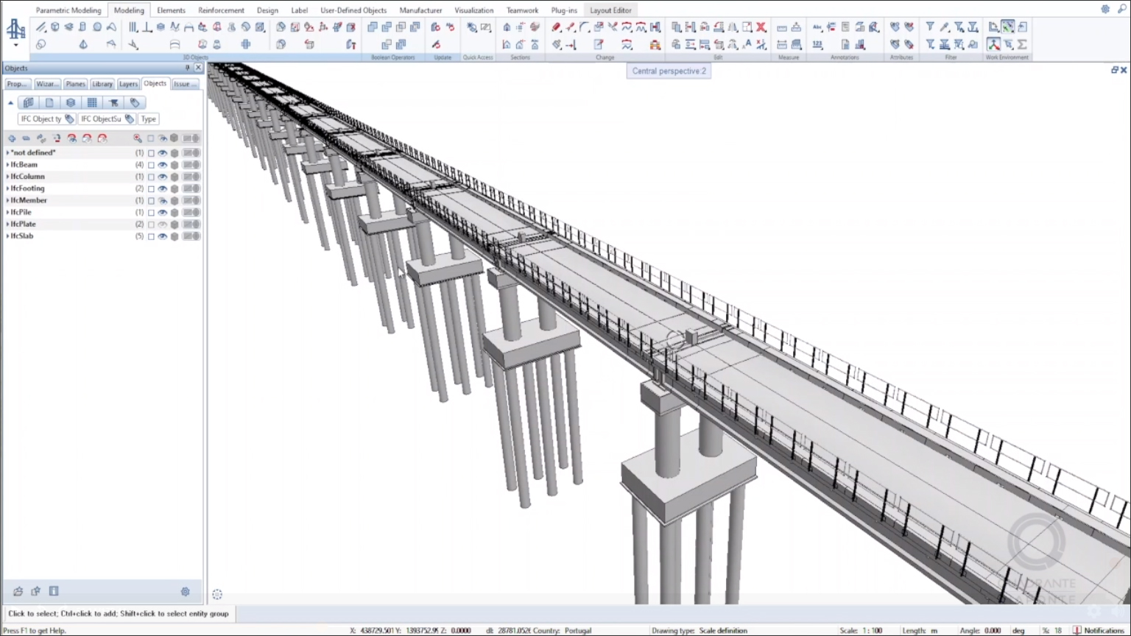Viewport: 1131px width, 636px height.
Task: Click the Central perspective:2 viewport title
Action: click(x=669, y=71)
